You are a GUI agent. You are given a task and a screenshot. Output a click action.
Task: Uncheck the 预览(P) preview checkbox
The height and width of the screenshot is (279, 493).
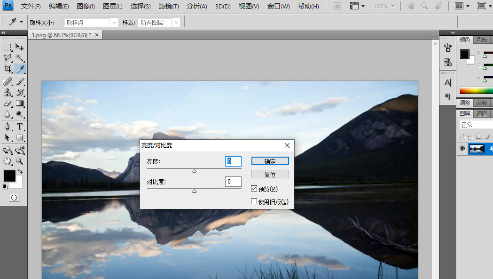point(254,189)
